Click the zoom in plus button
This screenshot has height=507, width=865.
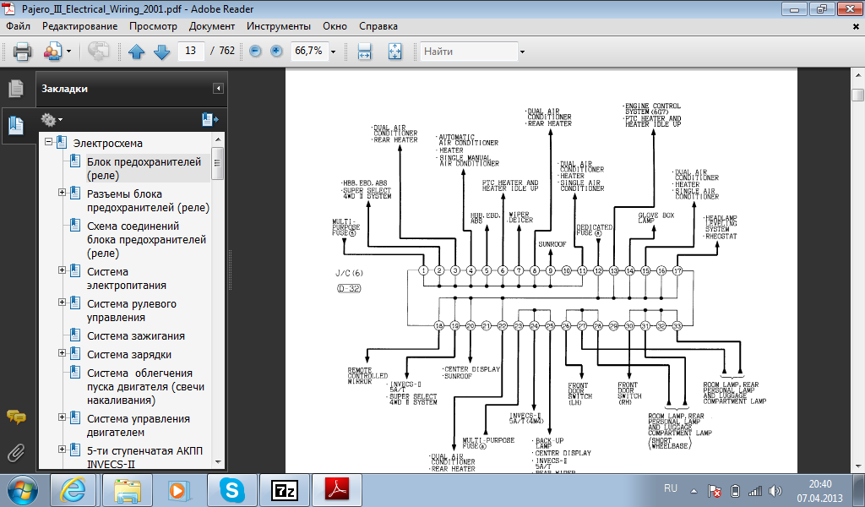[x=276, y=52]
